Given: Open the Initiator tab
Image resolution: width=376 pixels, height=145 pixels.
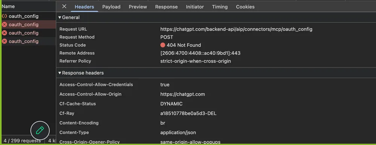Looking at the screenshot, I should (195, 7).
